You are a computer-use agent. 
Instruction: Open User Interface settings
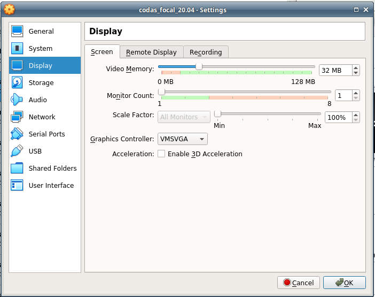point(45,185)
